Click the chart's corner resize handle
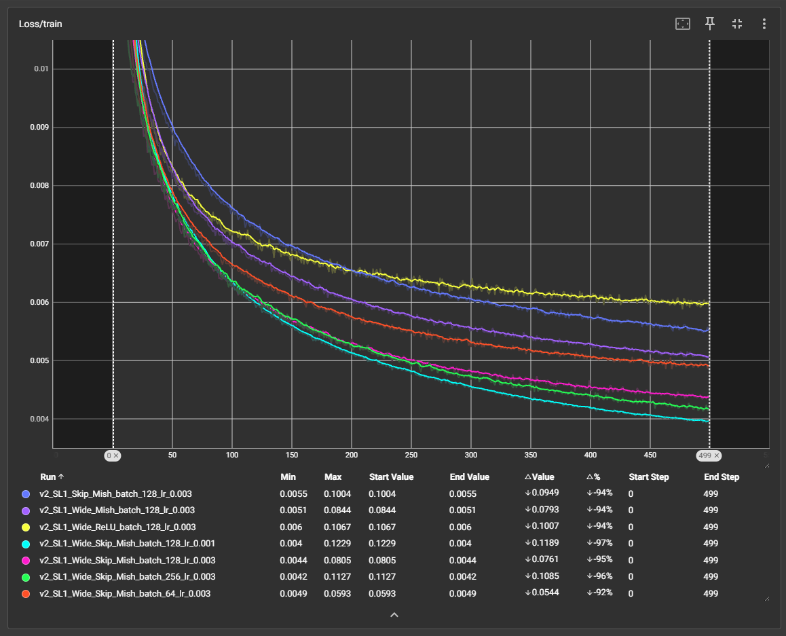 [766, 466]
